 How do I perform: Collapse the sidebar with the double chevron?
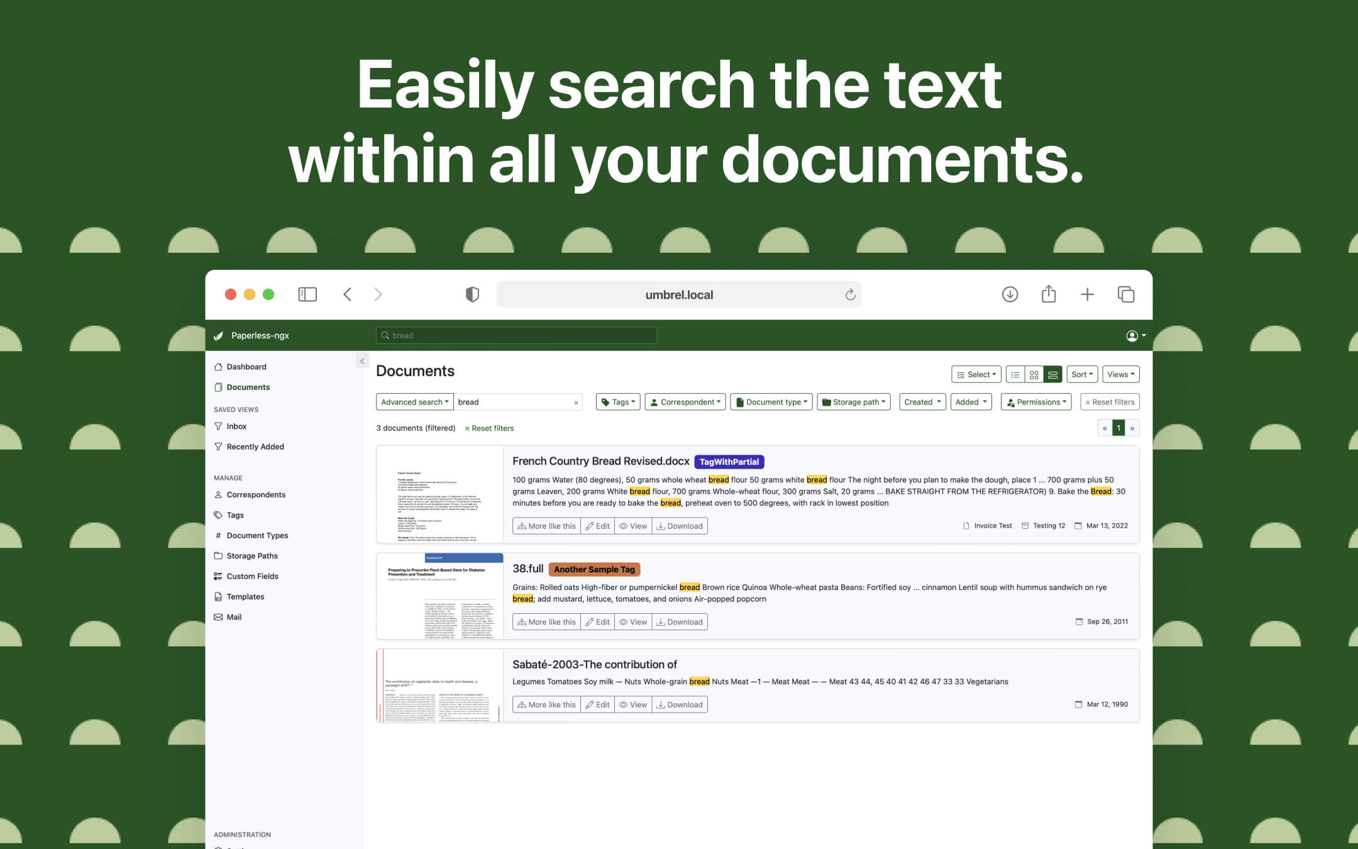362,360
